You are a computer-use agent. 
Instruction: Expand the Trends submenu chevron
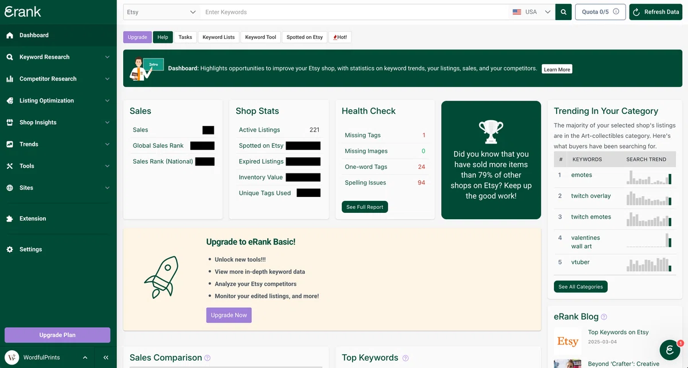[107, 144]
